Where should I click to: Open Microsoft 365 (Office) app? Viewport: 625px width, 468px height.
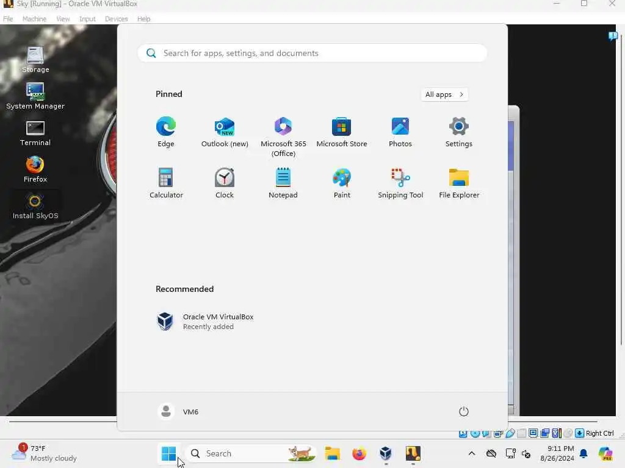283,137
